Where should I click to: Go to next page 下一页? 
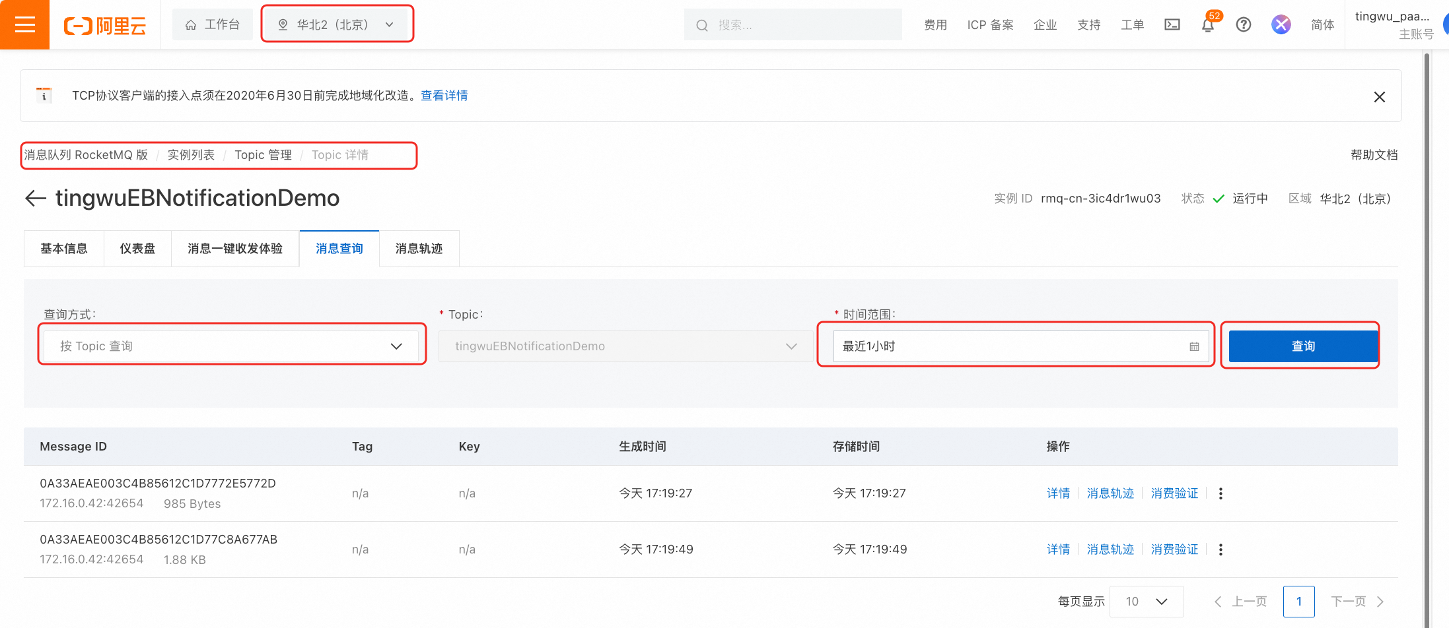[x=1357, y=602]
